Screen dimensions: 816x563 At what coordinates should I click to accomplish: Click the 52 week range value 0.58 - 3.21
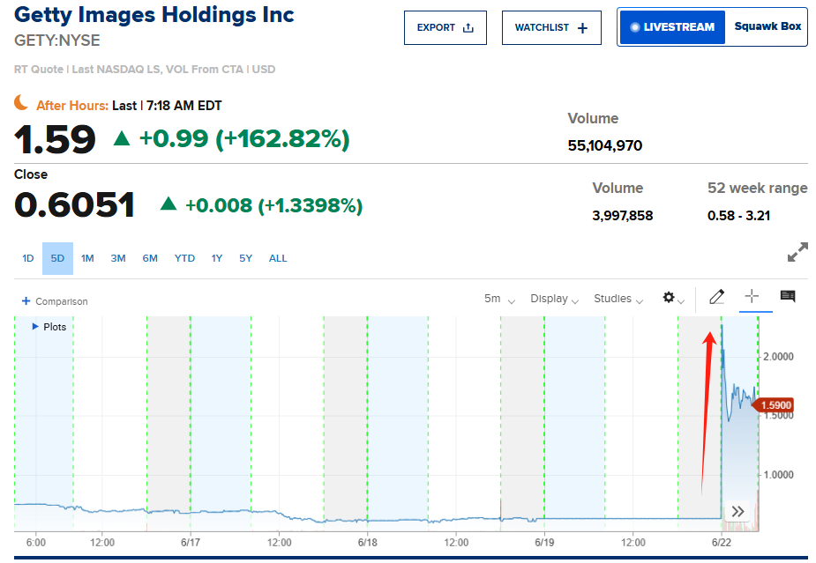[738, 216]
